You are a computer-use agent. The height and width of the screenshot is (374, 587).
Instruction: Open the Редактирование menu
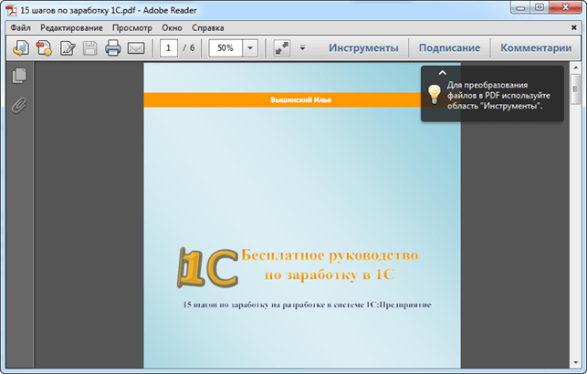click(x=71, y=28)
